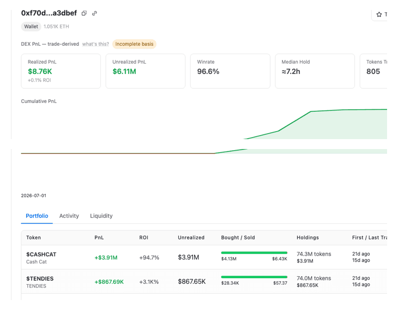Click the 1.051K ETH balance text
The height and width of the screenshot is (310, 397).
pyautogui.click(x=56, y=27)
